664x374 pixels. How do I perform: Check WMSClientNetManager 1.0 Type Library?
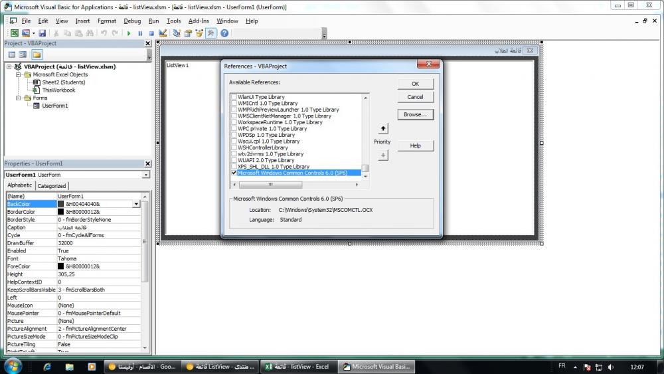pos(234,116)
